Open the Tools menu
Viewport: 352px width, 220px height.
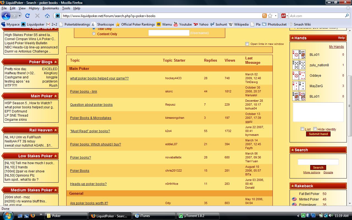pos(66,8)
